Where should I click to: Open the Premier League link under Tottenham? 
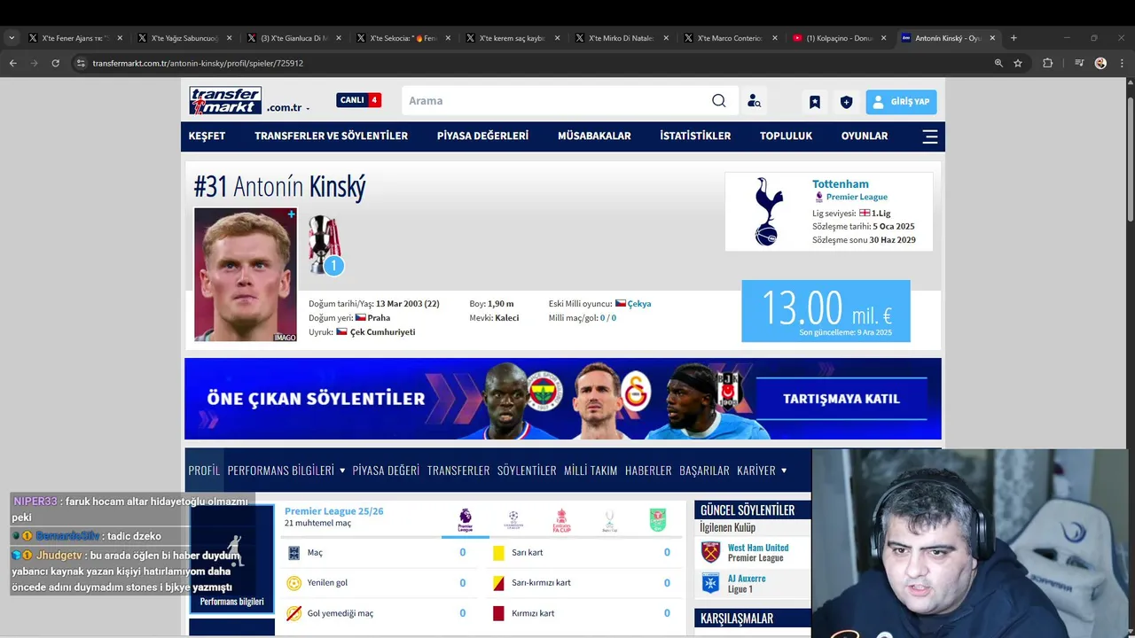(857, 197)
